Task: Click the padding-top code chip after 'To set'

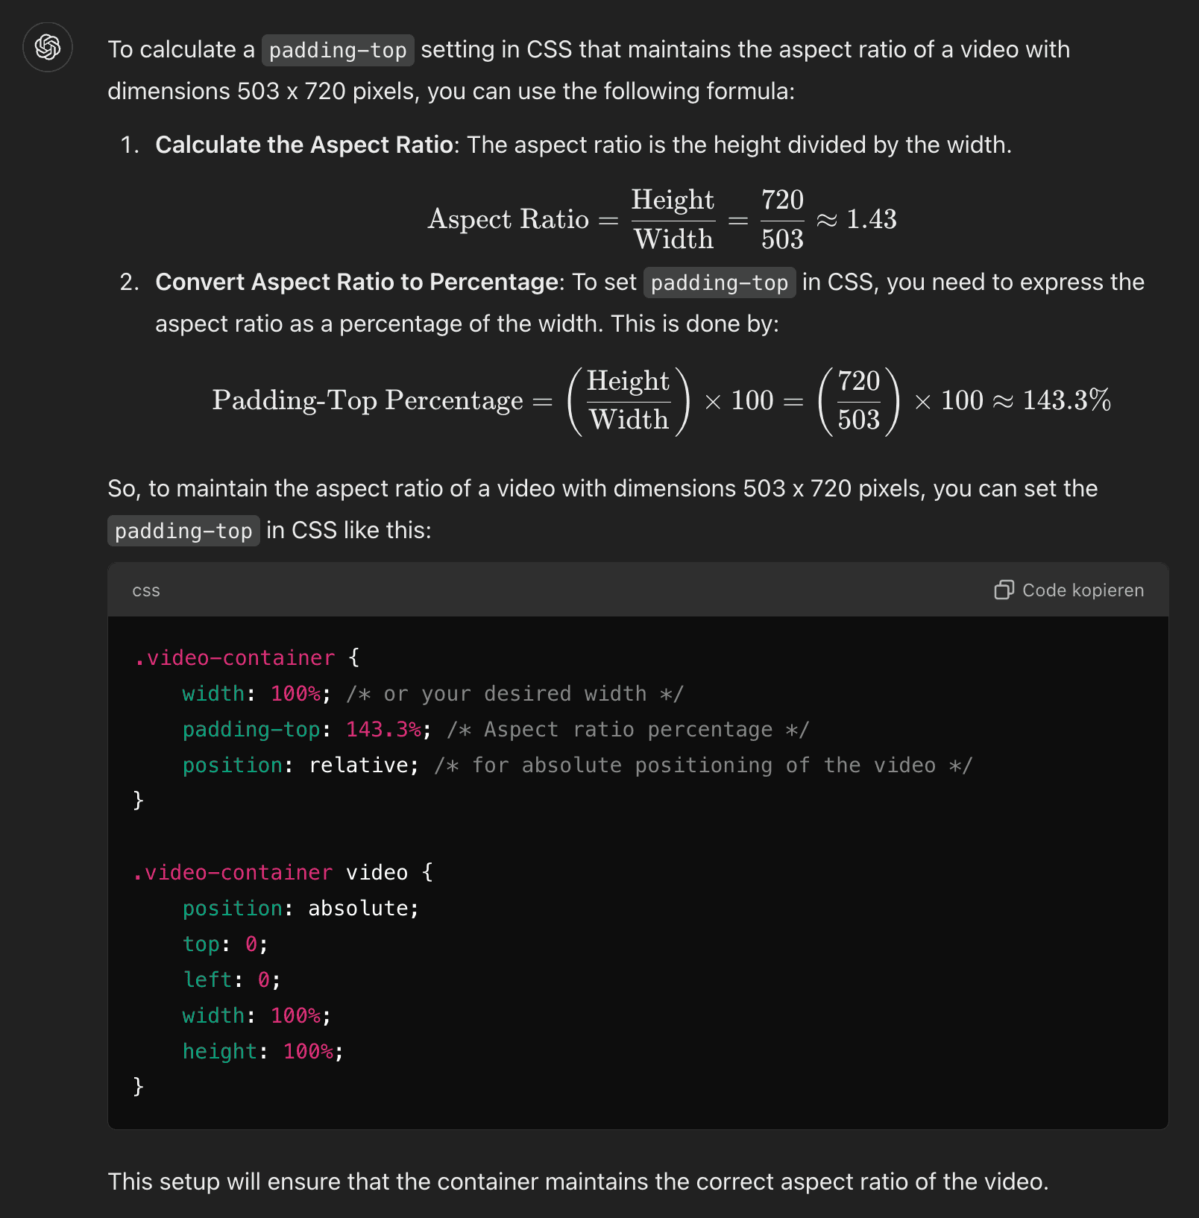Action: tap(720, 283)
